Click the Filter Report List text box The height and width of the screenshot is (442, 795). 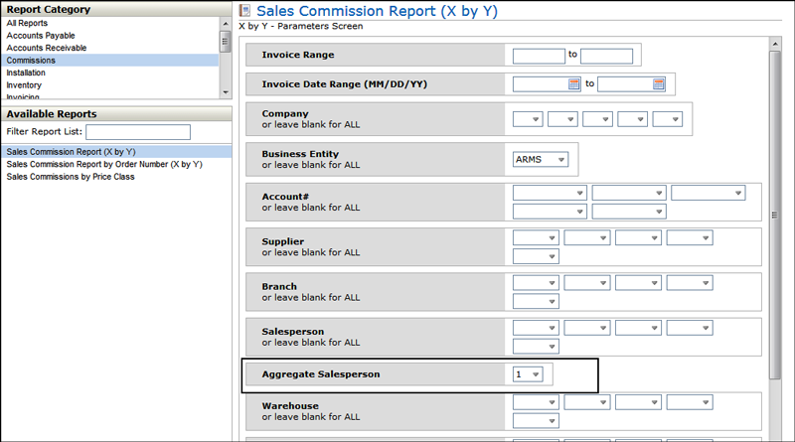pyautogui.click(x=137, y=132)
